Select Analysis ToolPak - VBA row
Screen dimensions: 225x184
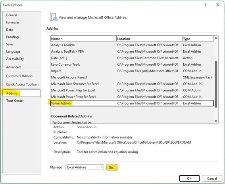pyautogui.click(x=132, y=51)
